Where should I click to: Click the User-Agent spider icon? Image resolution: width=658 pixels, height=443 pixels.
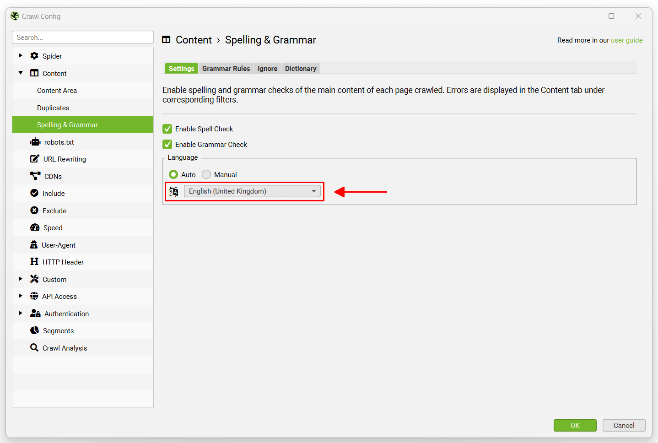point(35,245)
